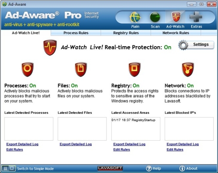Select the simple mode square icon
This screenshot has height=173, width=218.
(12, 168)
